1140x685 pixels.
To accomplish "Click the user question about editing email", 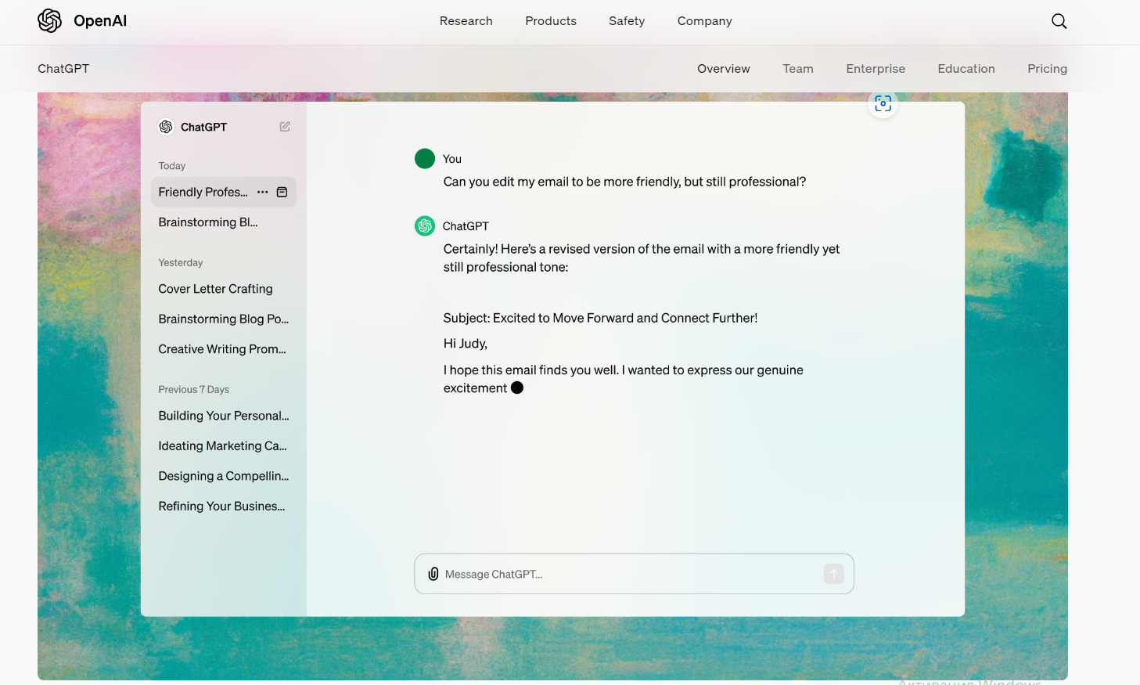I will click(x=624, y=182).
